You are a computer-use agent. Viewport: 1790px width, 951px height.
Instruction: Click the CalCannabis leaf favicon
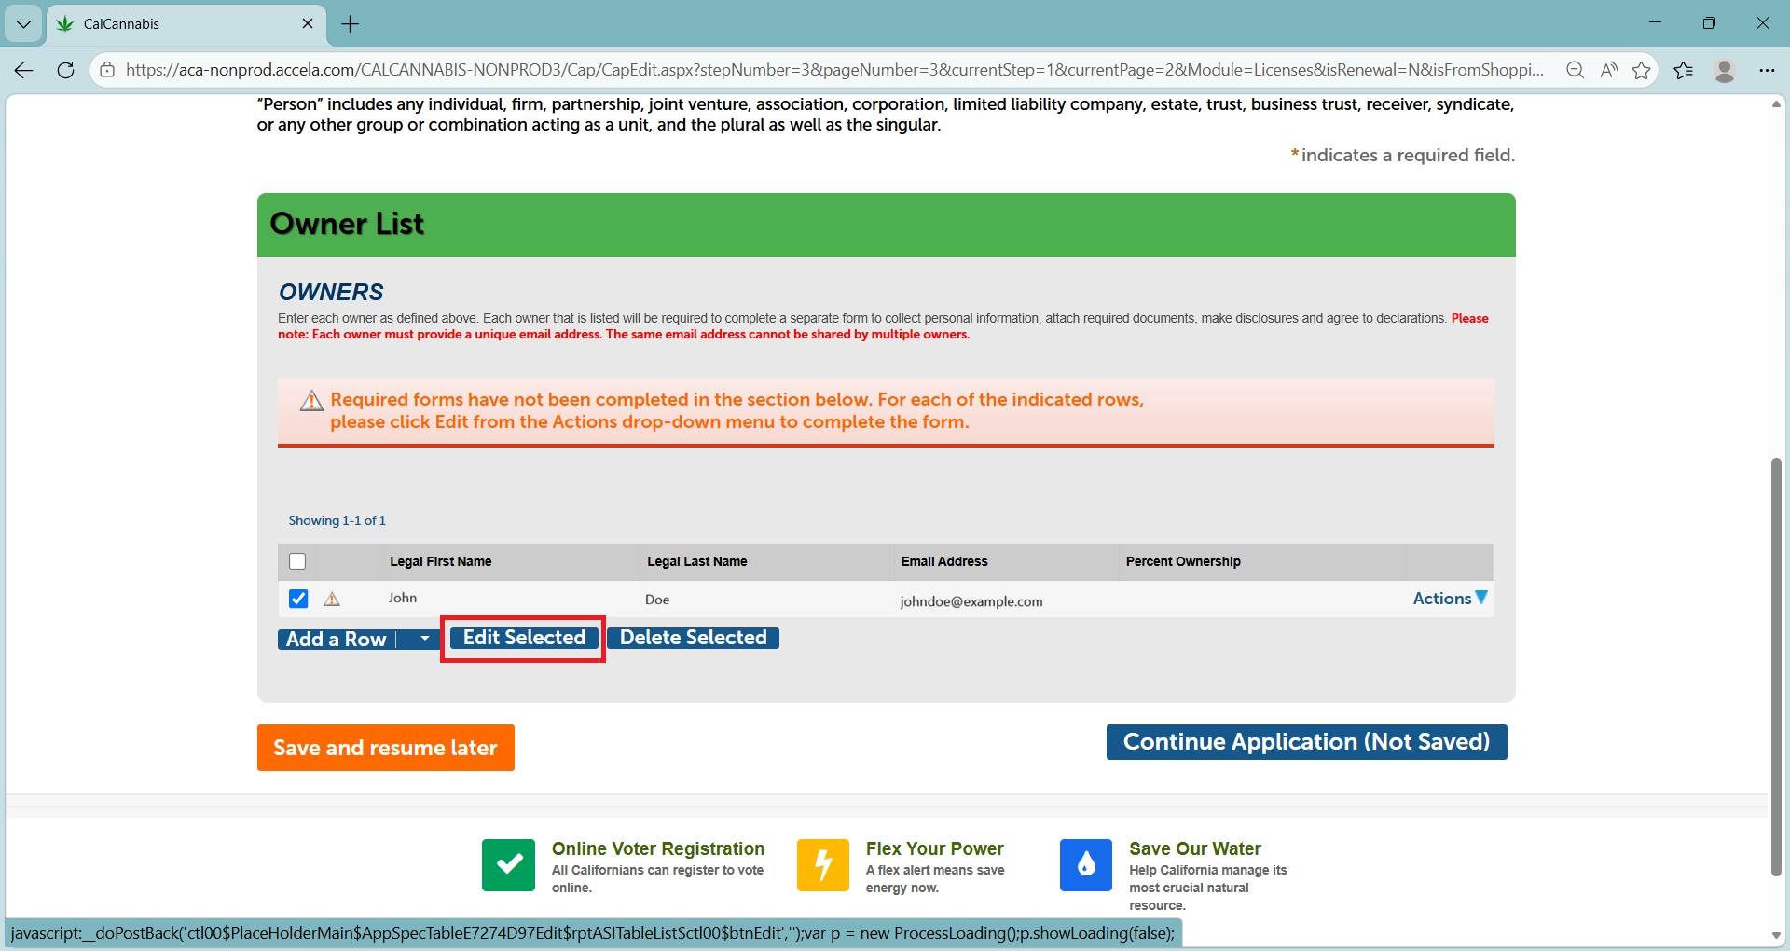(65, 24)
